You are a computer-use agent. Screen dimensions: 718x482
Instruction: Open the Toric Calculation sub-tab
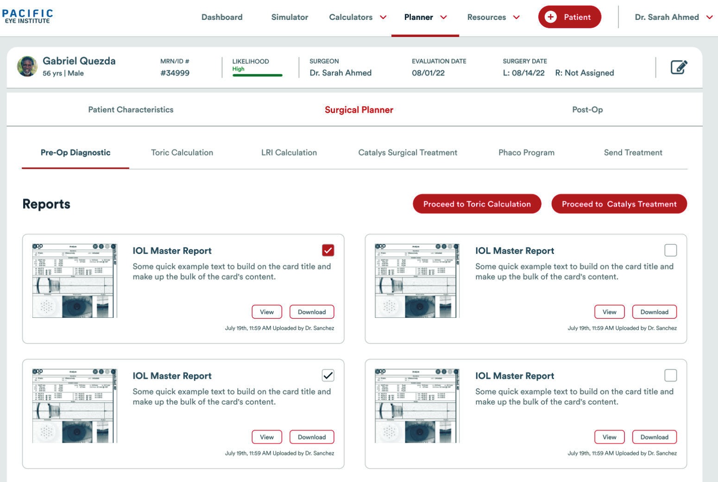[x=182, y=153]
